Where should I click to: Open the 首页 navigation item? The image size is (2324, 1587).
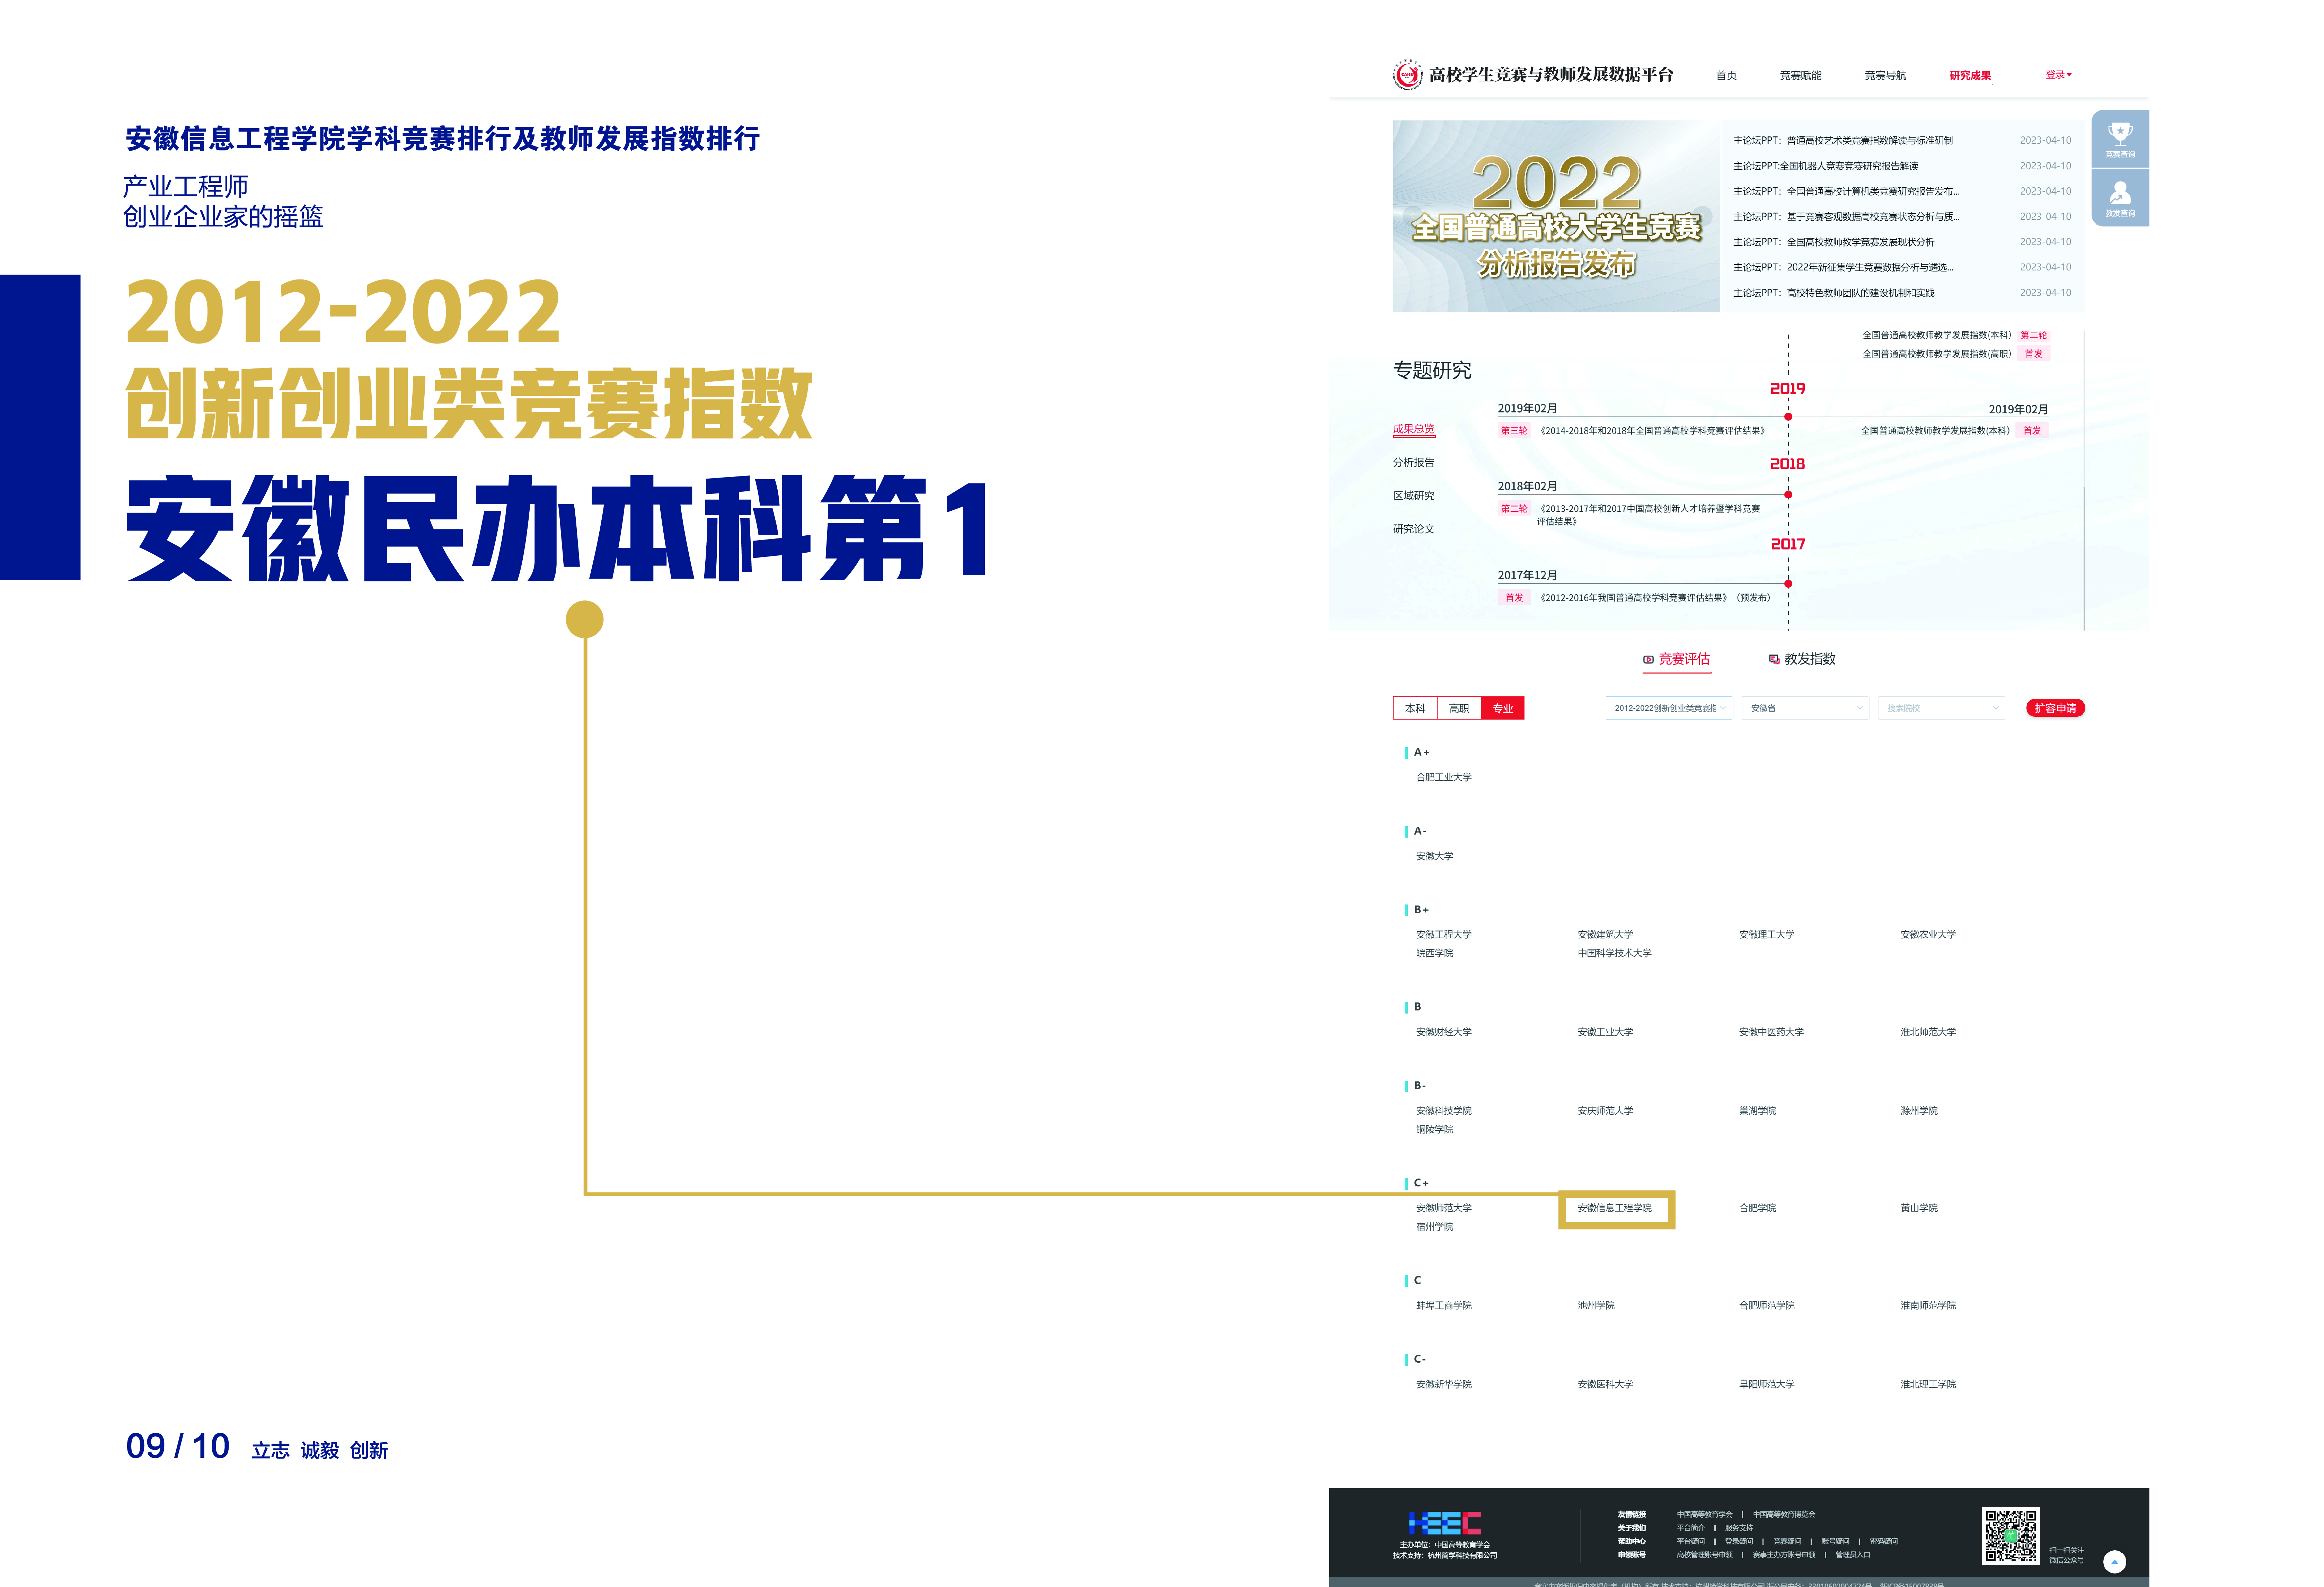(1726, 76)
